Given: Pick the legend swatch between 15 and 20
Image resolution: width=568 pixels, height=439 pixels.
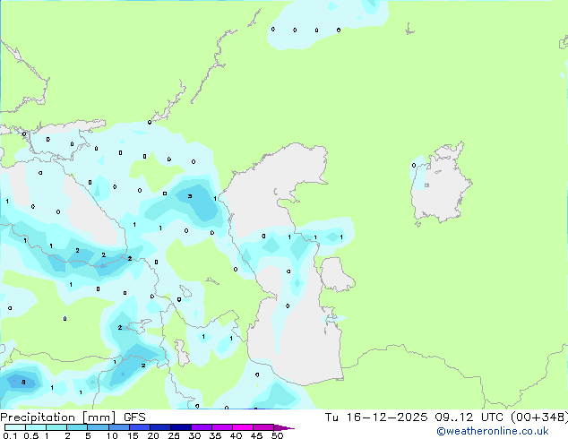Looking at the screenshot, I should click(x=139, y=427).
